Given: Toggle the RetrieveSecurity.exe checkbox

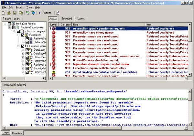Looking at the screenshot, I should 14,27.
